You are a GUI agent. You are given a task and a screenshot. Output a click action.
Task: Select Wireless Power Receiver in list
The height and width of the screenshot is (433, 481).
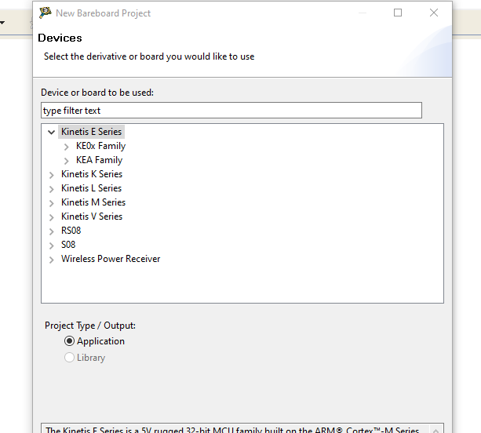click(110, 259)
